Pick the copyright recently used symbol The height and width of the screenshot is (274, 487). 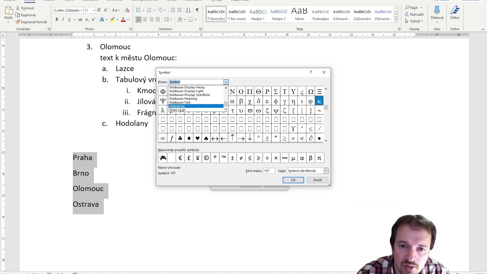pos(206,158)
